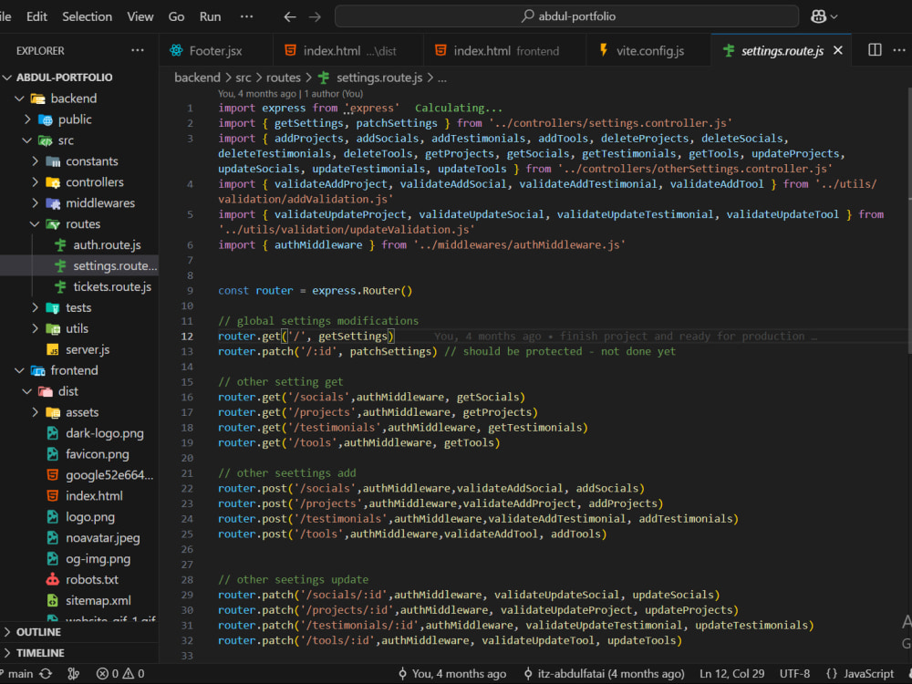Expand the constants folder
This screenshot has width=912, height=684.
[91, 161]
